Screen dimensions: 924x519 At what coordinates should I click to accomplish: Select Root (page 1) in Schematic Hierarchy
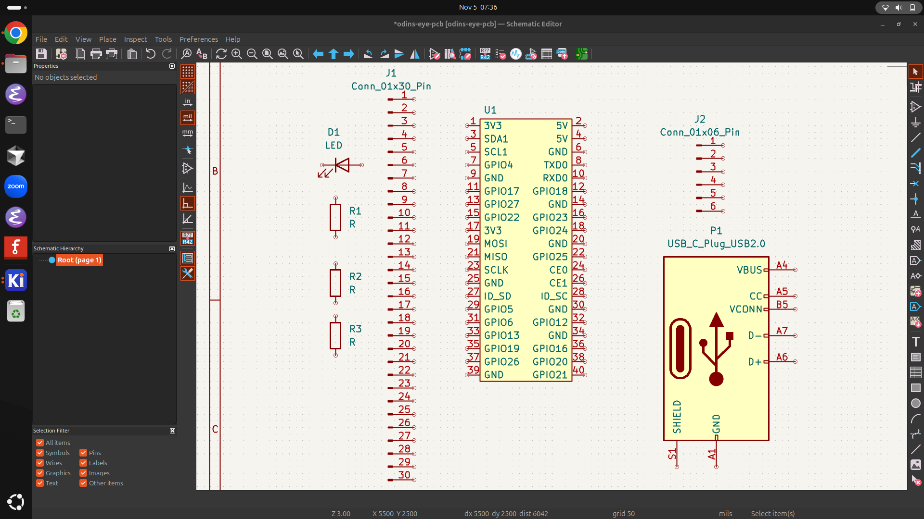(x=79, y=260)
